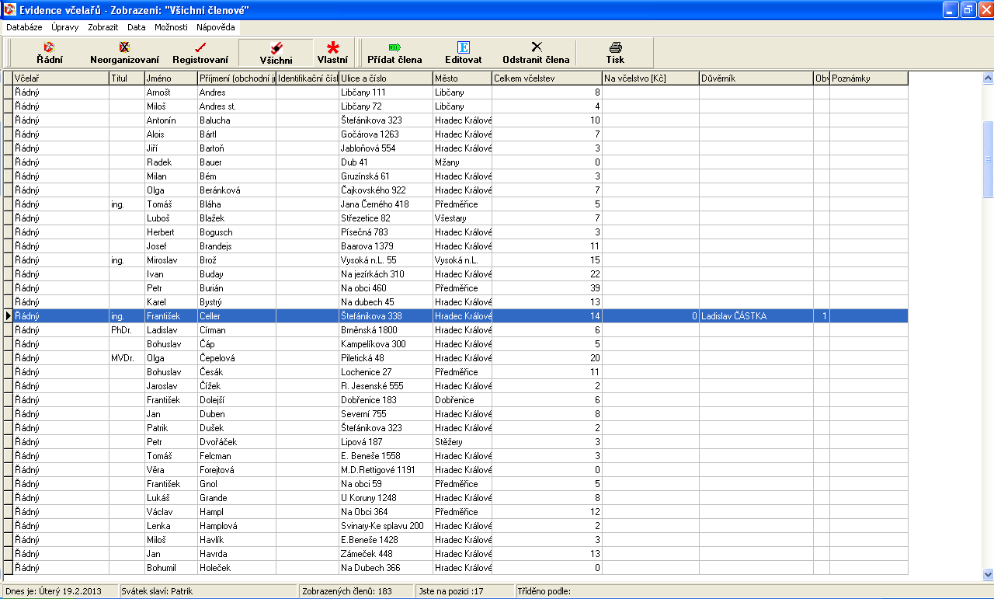Select surname cell Bogusch
This screenshot has width=994, height=599.
point(237,232)
